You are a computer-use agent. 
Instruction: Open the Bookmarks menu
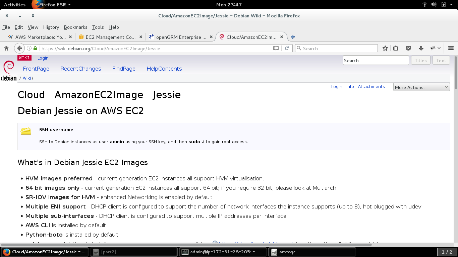pos(75,27)
